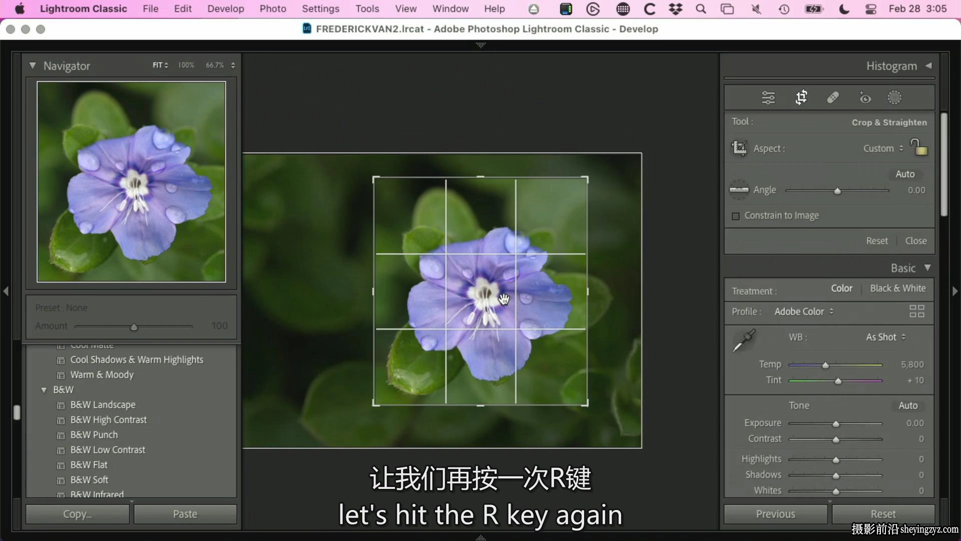The height and width of the screenshot is (541, 961).
Task: Collapse the Navigator panel
Action: point(33,66)
